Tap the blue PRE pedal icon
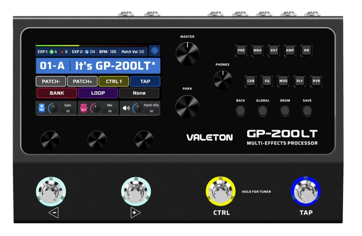 point(42,108)
